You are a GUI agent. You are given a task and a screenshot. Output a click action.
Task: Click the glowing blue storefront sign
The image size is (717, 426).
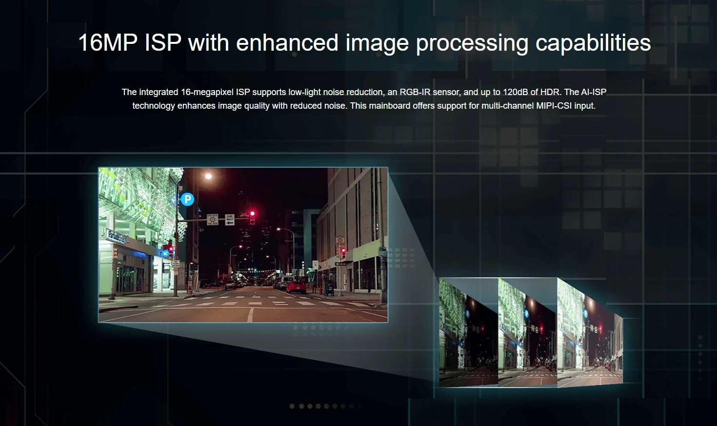(116, 237)
